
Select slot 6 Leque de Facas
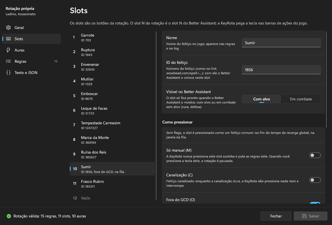(113, 111)
